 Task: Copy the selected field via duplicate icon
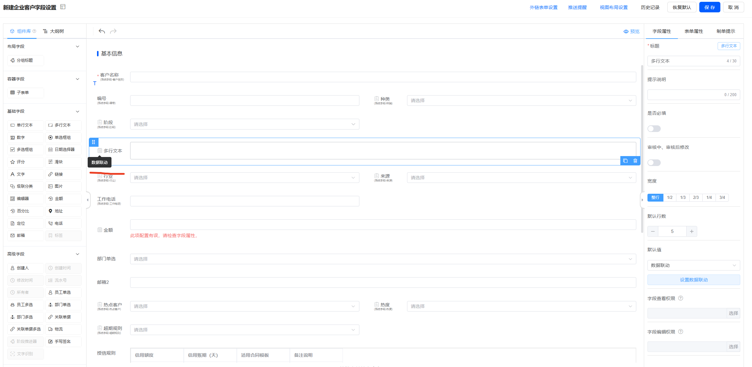click(x=625, y=161)
